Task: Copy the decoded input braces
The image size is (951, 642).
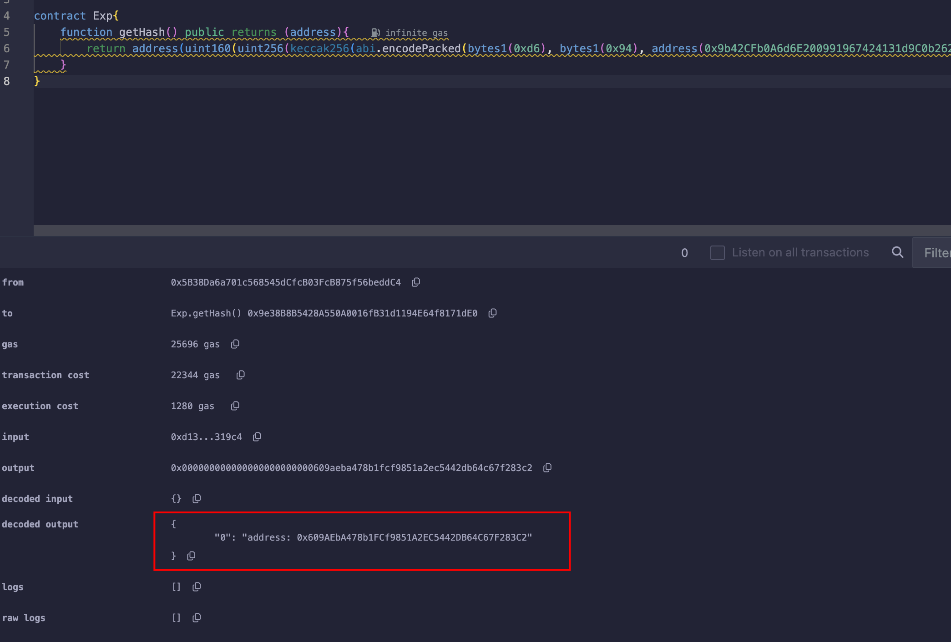Action: point(197,499)
